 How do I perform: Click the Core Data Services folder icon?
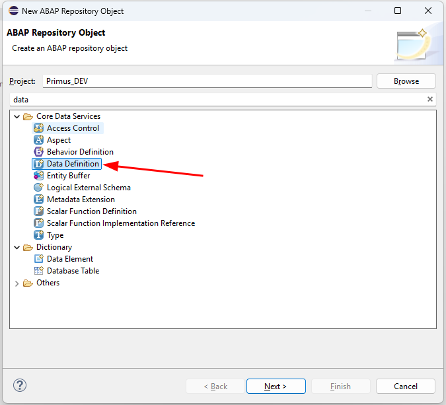[x=28, y=116]
